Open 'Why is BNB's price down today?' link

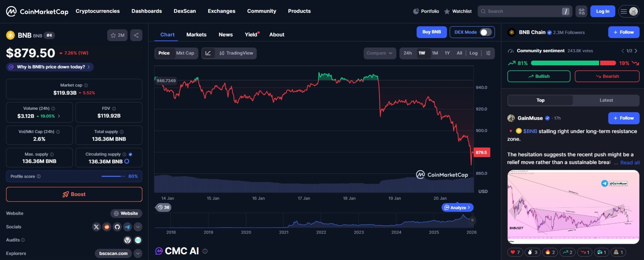coord(49,67)
